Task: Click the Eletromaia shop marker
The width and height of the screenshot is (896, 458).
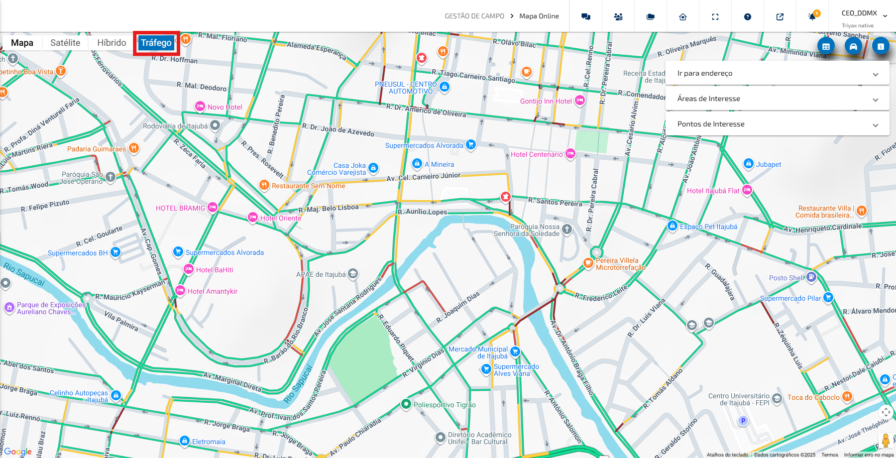Action: 185,441
